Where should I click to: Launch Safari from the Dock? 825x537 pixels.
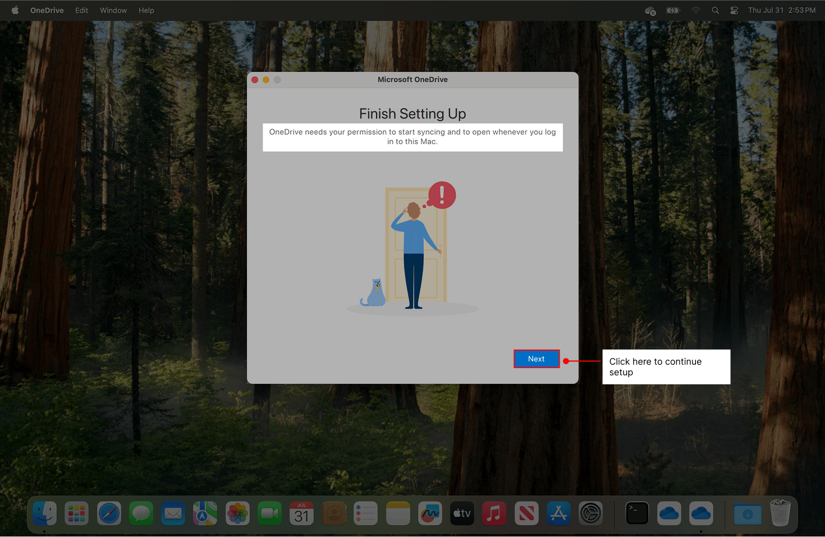click(109, 513)
